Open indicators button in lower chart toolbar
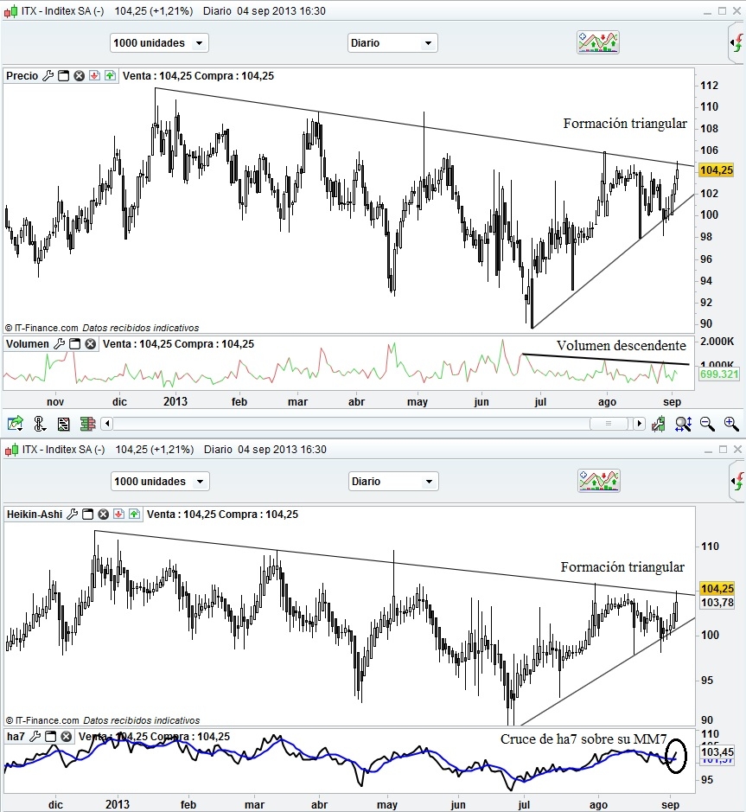 click(x=599, y=481)
